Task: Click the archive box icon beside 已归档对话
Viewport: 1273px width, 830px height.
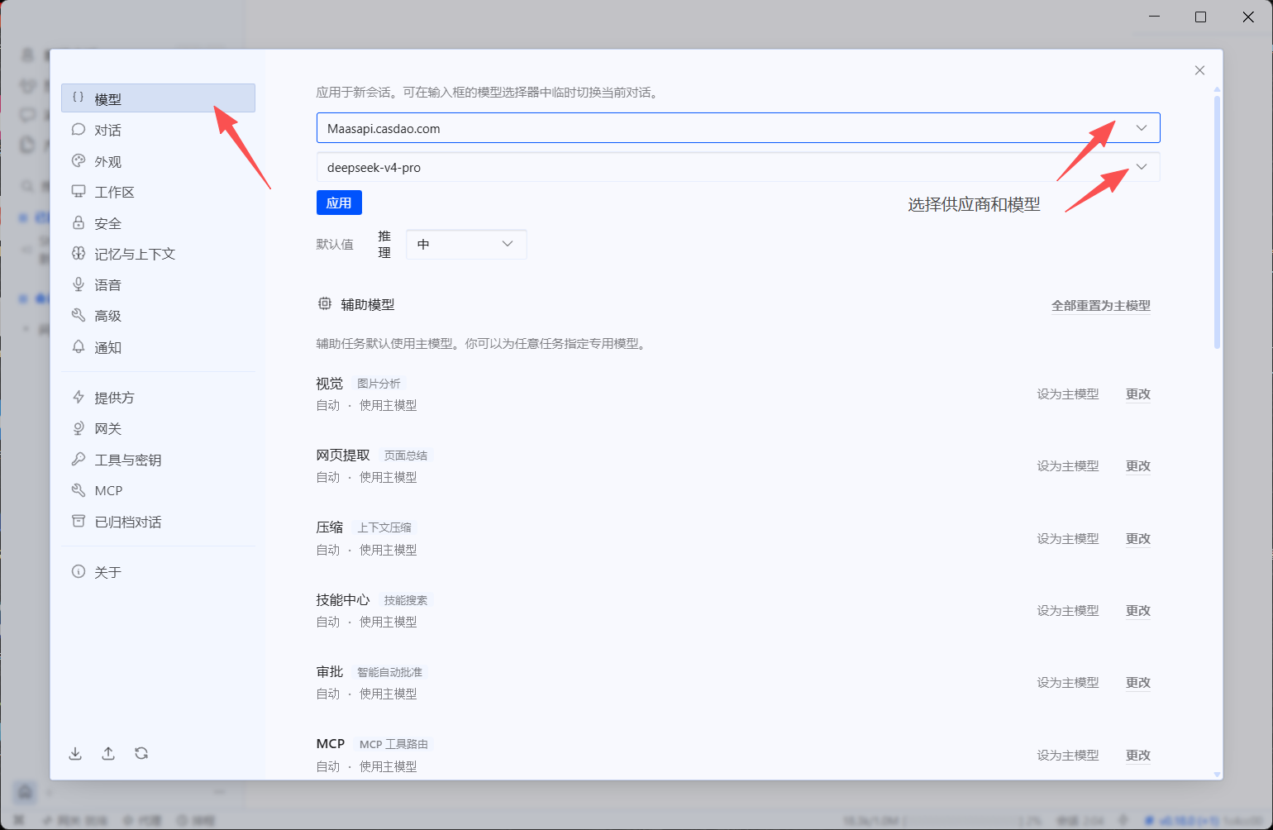Action: pos(79,521)
